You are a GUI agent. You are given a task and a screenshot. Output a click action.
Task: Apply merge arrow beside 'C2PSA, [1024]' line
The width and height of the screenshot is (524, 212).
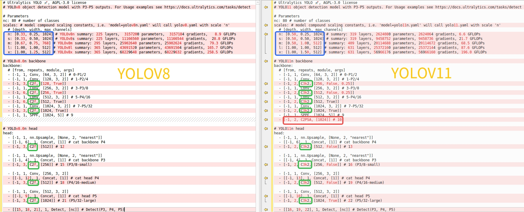pos(266,120)
